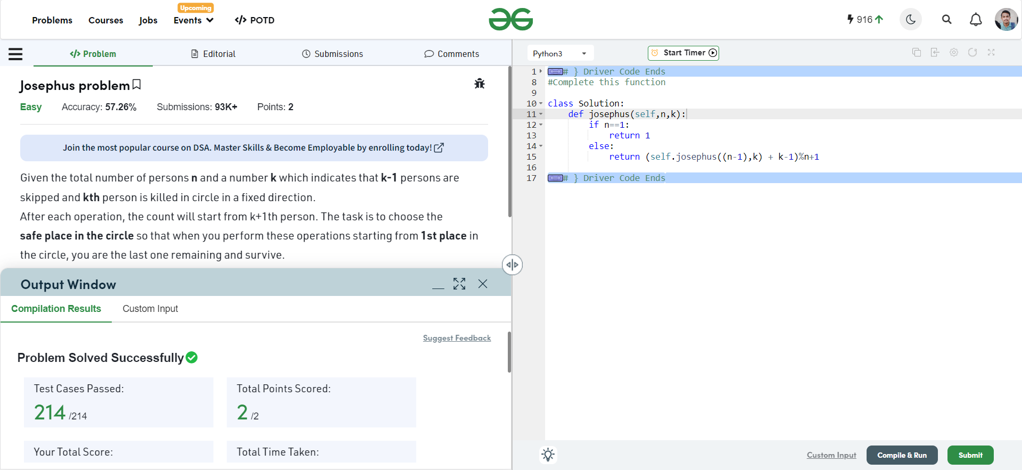Open POTD problem of the day
This screenshot has width=1022, height=470.
coord(254,20)
